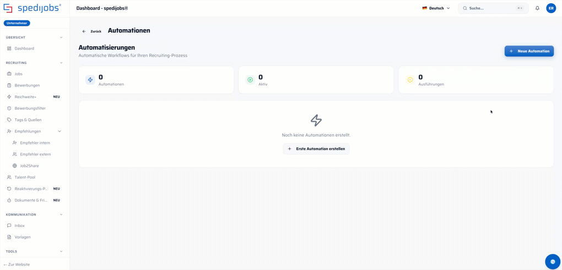The height and width of the screenshot is (270, 562).
Task: Collapse the TOOLS section
Action: point(61,251)
